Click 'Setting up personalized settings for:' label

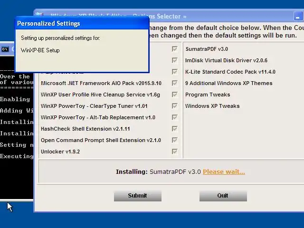[60, 38]
